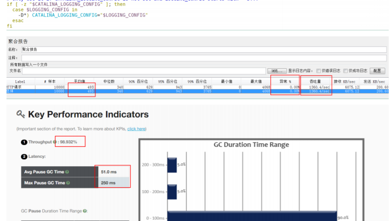Sort by the 平均值 column header
Screen dimensions: 392x221
[x=80, y=81]
